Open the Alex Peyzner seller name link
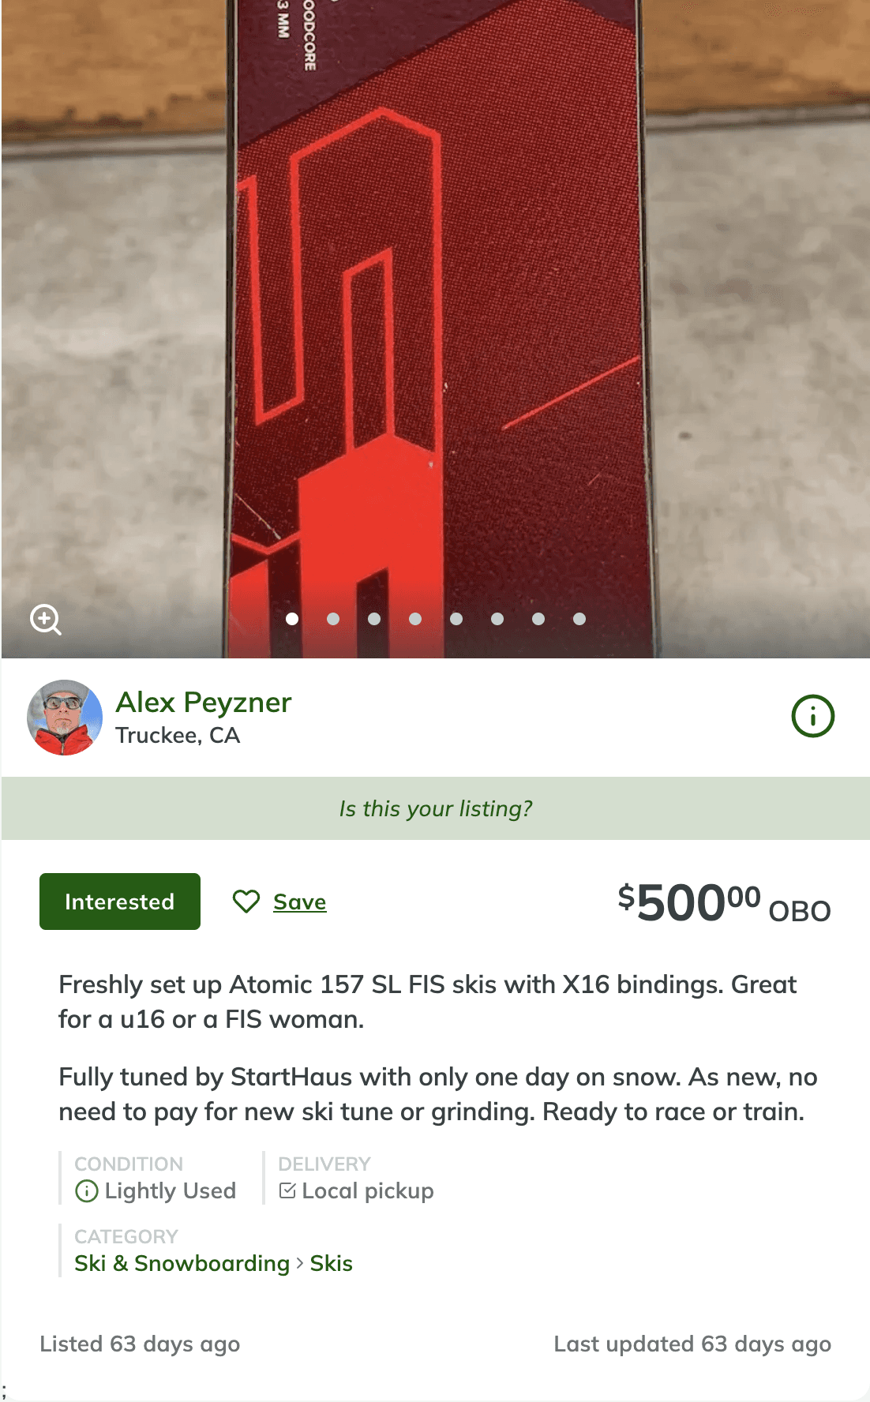870x1402 pixels. pyautogui.click(x=204, y=702)
